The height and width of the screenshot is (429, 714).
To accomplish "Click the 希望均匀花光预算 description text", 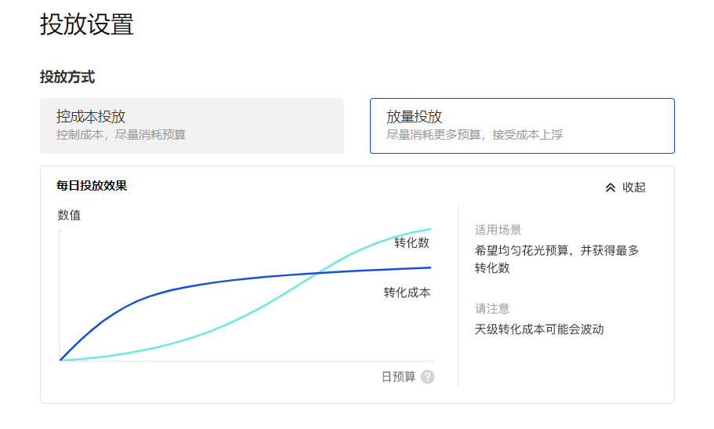I will point(556,251).
